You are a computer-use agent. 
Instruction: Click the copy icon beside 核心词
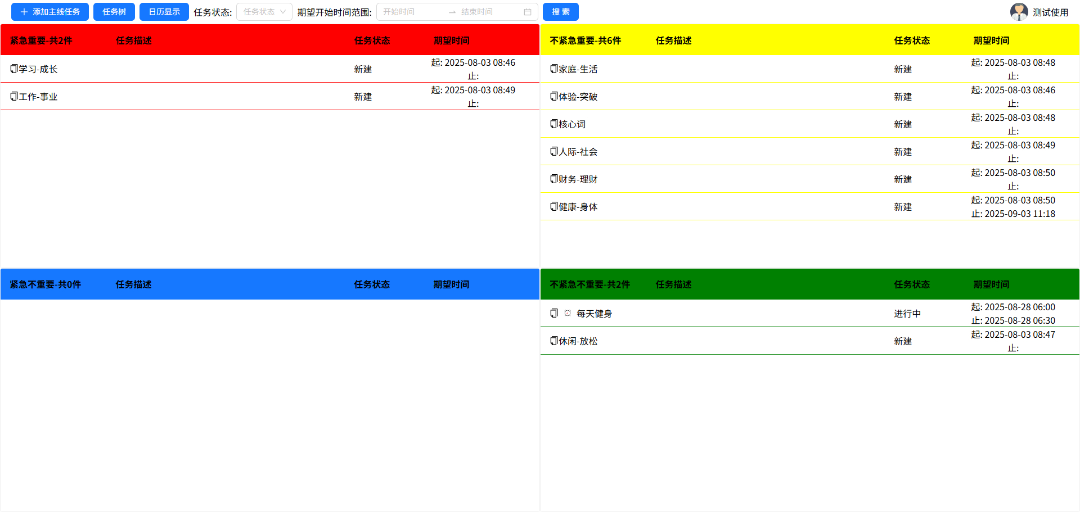554,124
